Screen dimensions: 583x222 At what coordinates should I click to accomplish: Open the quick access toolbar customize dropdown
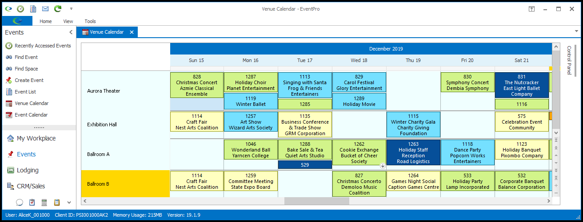click(72, 9)
